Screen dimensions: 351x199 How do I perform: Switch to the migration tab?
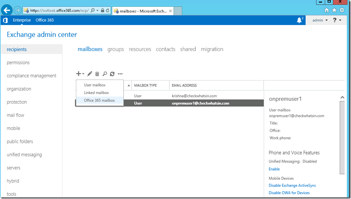tap(212, 49)
